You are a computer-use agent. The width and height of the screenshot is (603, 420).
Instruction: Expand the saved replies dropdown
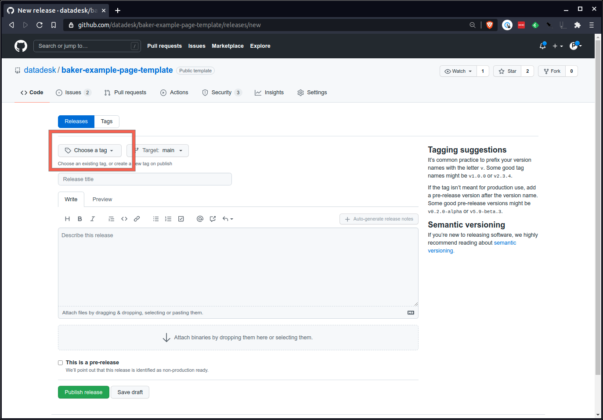tap(227, 219)
